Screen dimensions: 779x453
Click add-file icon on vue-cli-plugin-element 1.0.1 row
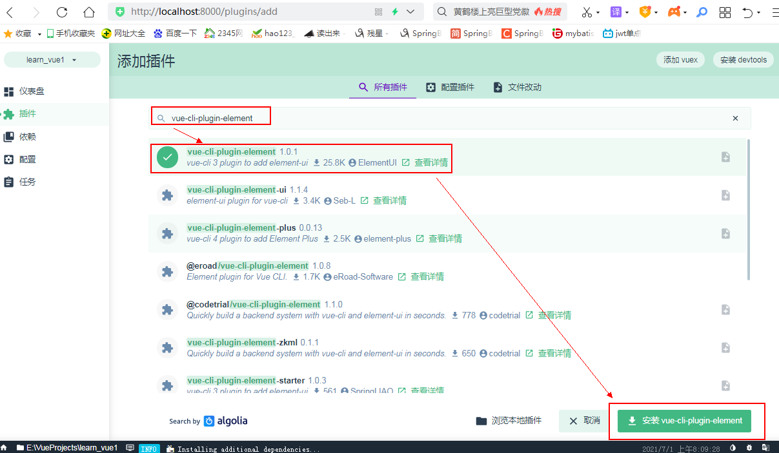[x=725, y=157]
